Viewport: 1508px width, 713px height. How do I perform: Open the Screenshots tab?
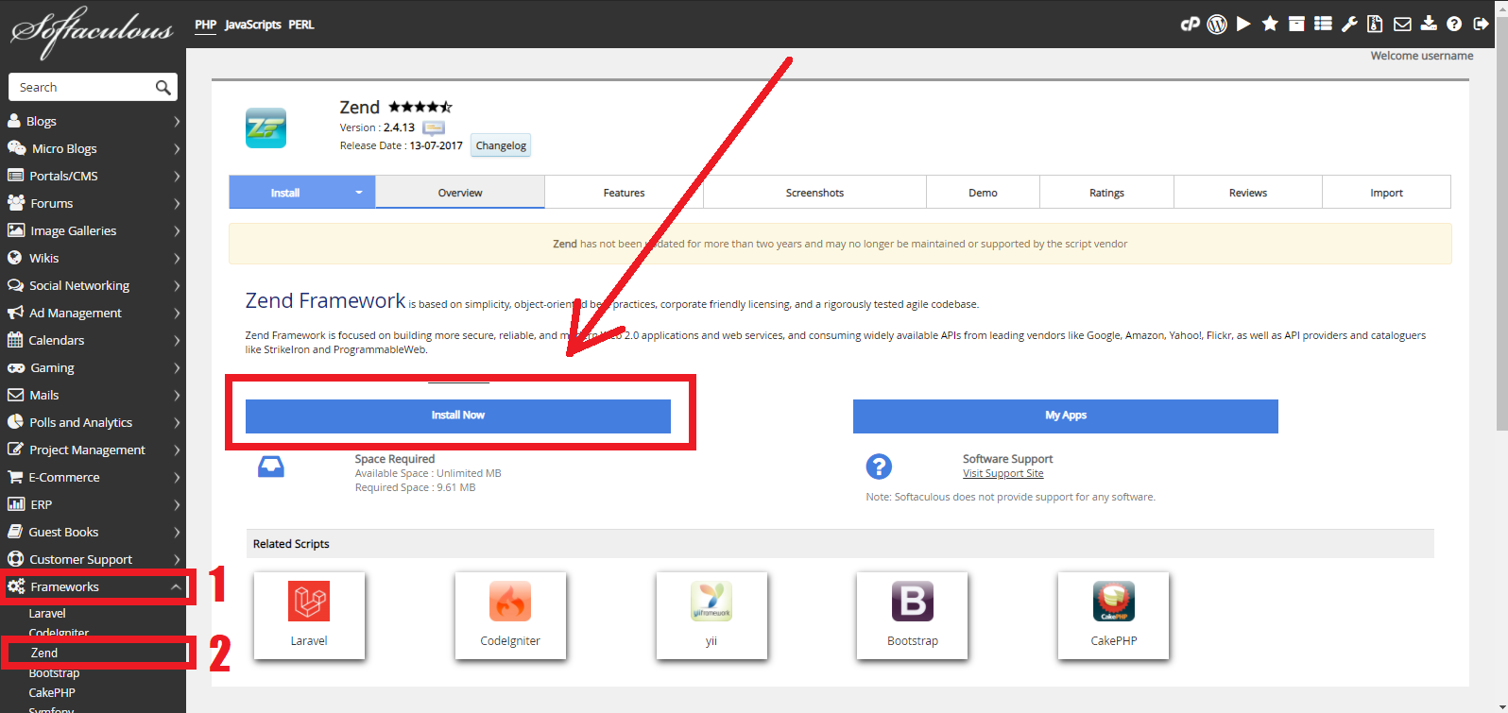point(814,193)
